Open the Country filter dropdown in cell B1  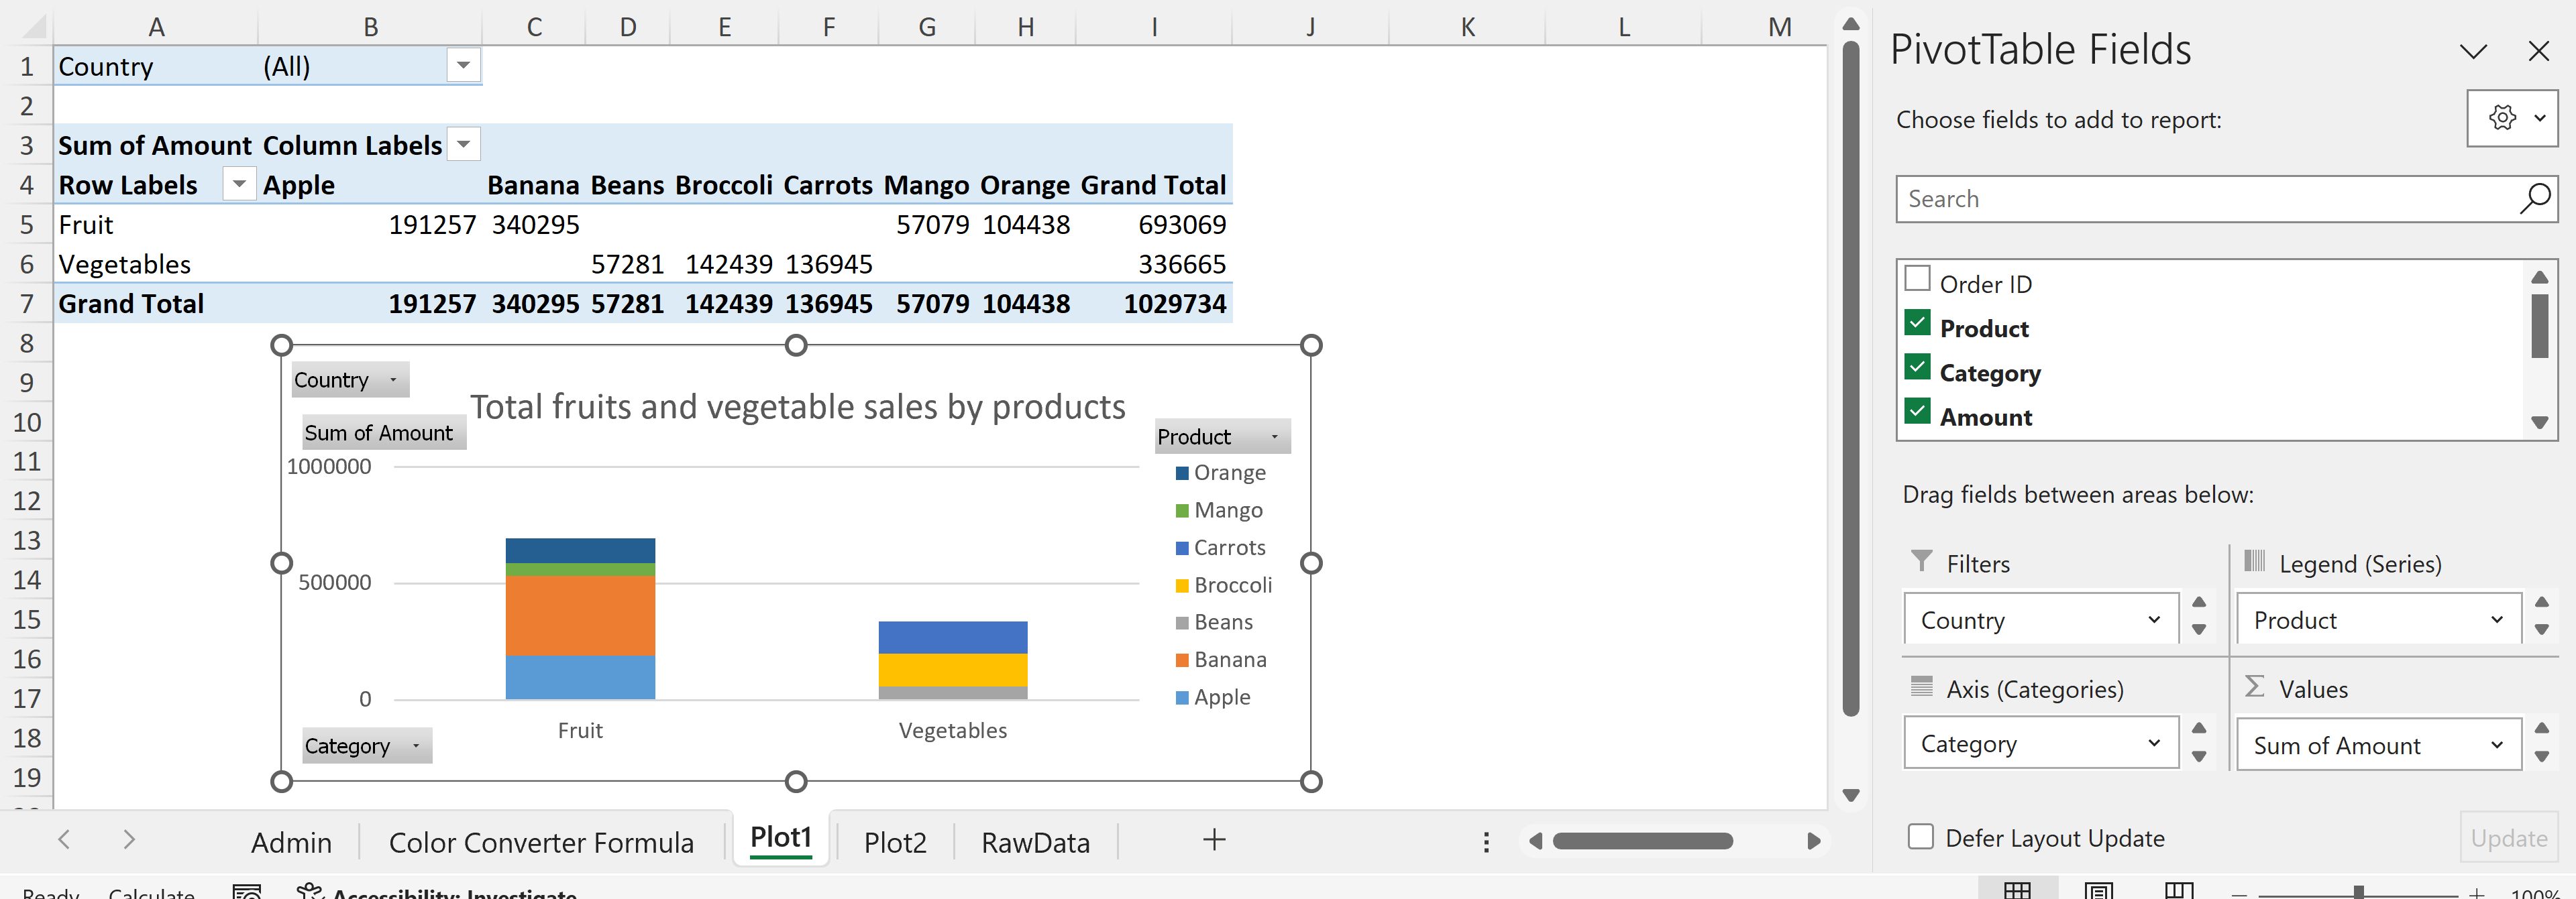463,66
